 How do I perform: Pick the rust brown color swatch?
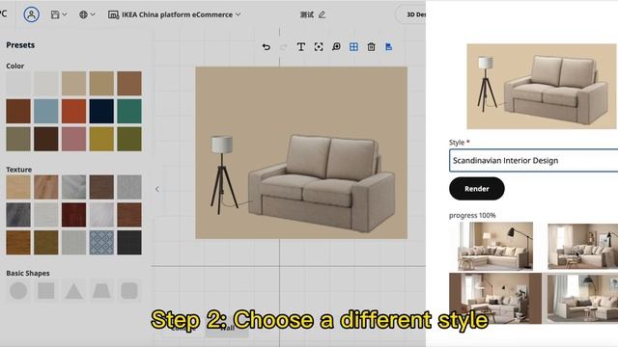(18, 112)
